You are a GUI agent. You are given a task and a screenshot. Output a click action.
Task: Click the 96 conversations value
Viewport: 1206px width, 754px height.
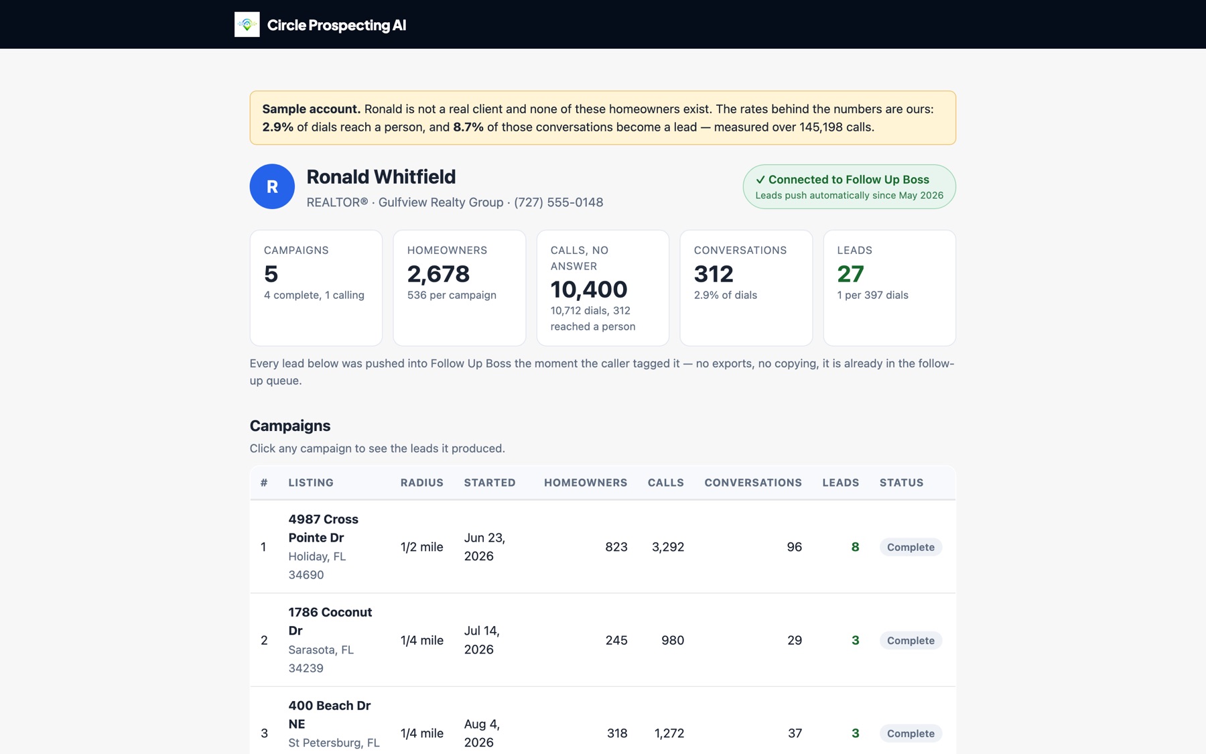(795, 547)
